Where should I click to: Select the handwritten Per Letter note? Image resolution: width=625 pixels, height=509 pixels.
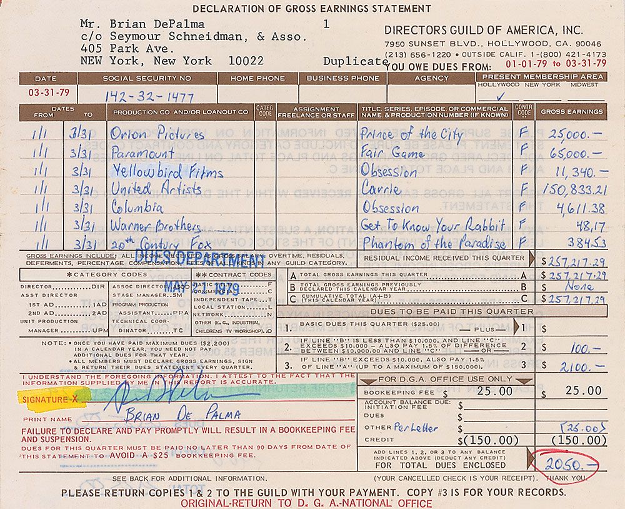[x=416, y=428]
